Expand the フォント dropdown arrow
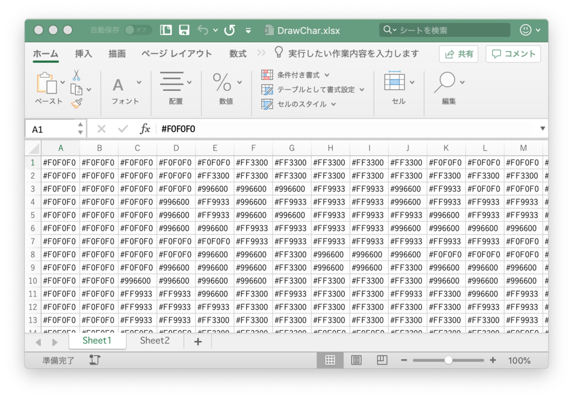 139,82
